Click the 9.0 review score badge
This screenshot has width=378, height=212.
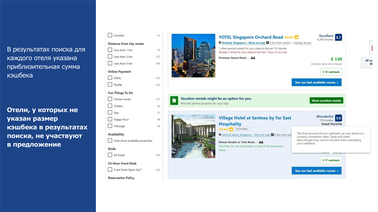tap(339, 118)
